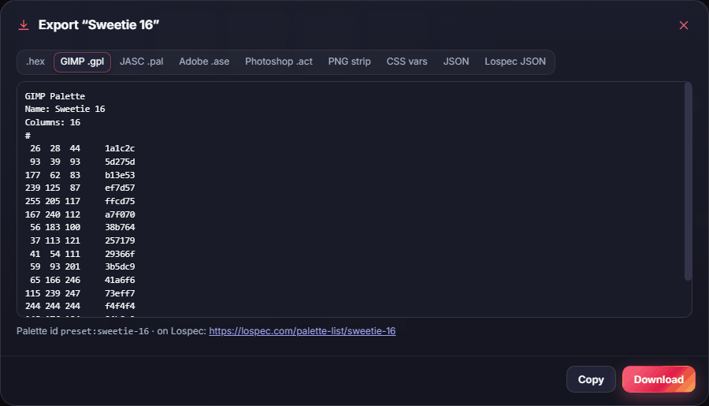709x406 pixels.
Task: Choose the Adobe .ase tab
Action: coord(204,61)
